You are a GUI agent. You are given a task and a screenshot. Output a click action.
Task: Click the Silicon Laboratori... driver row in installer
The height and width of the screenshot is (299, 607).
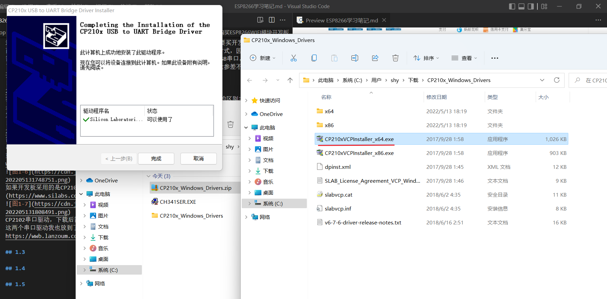point(147,119)
